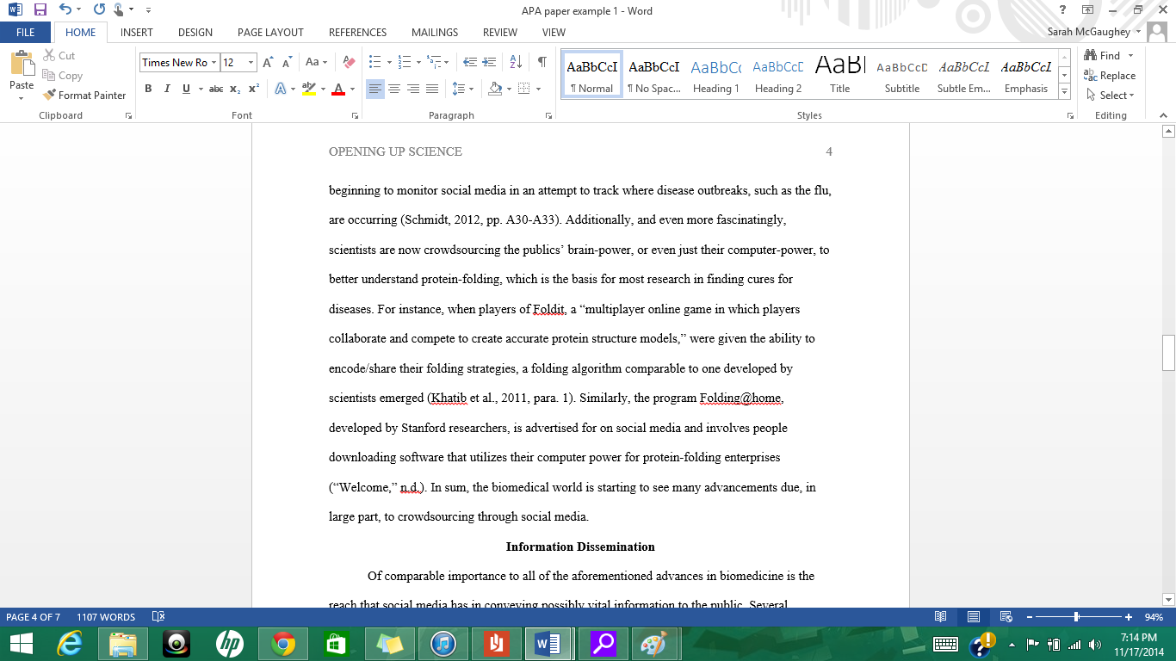1176x661 pixels.
Task: Select the Subscript icon
Action: [234, 89]
